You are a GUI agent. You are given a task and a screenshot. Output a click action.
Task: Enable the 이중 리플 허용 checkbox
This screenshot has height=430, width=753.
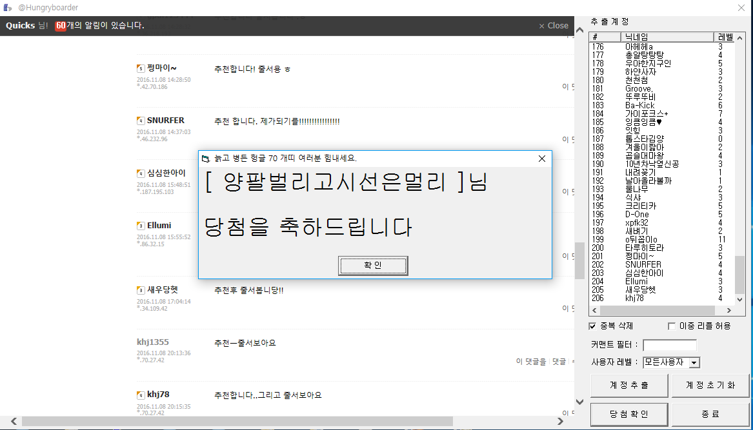672,326
